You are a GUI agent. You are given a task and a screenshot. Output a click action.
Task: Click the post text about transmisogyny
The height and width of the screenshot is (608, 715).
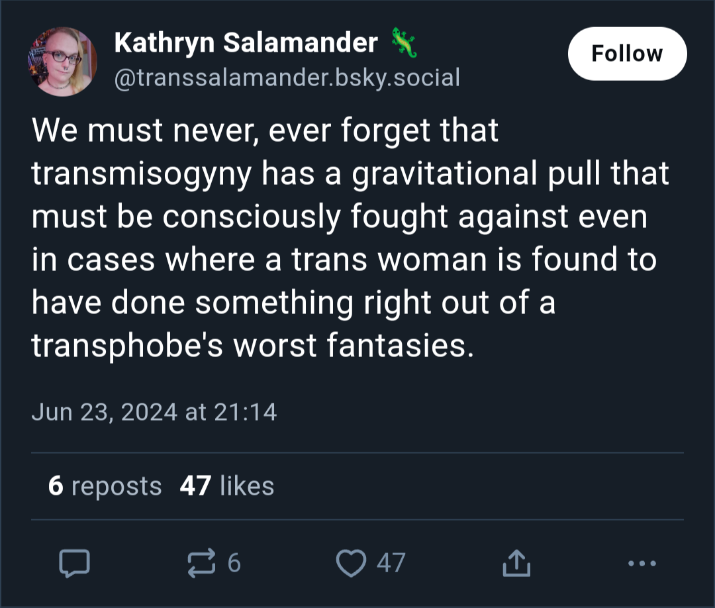point(350,237)
